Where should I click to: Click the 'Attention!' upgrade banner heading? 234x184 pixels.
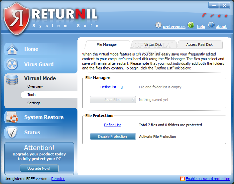click(x=39, y=147)
